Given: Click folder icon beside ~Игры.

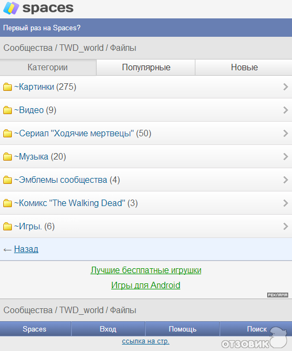Looking at the screenshot, I should (8, 227).
